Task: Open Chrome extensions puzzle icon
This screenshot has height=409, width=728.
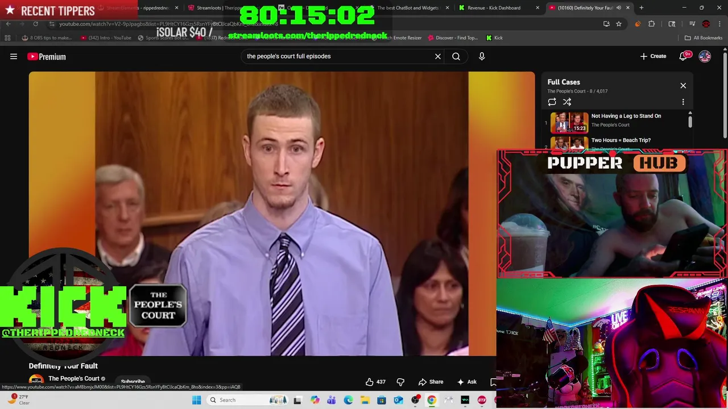Action: tap(652, 24)
